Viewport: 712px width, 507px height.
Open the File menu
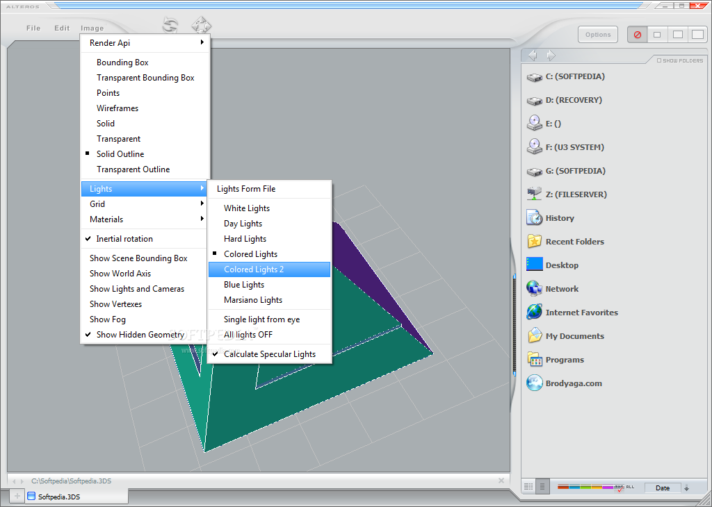click(33, 28)
